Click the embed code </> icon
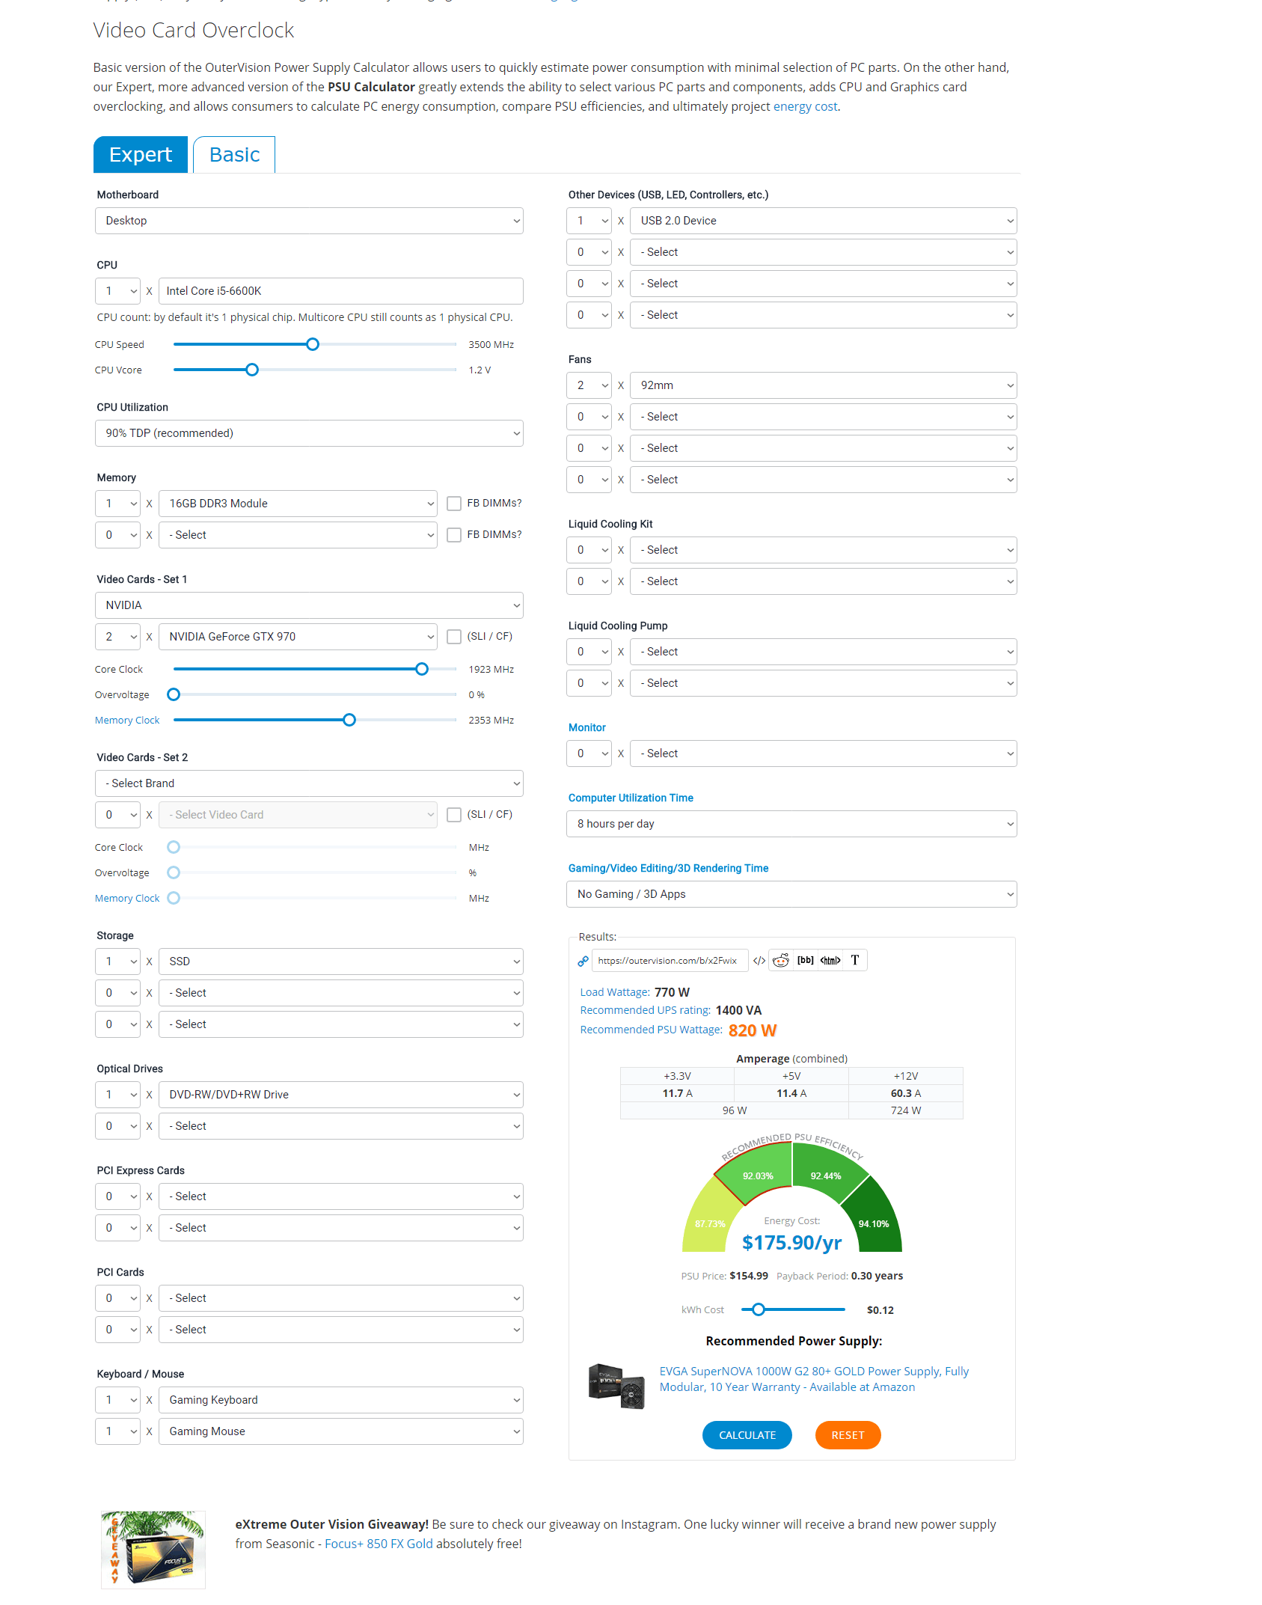The width and height of the screenshot is (1262, 1605). click(x=759, y=961)
